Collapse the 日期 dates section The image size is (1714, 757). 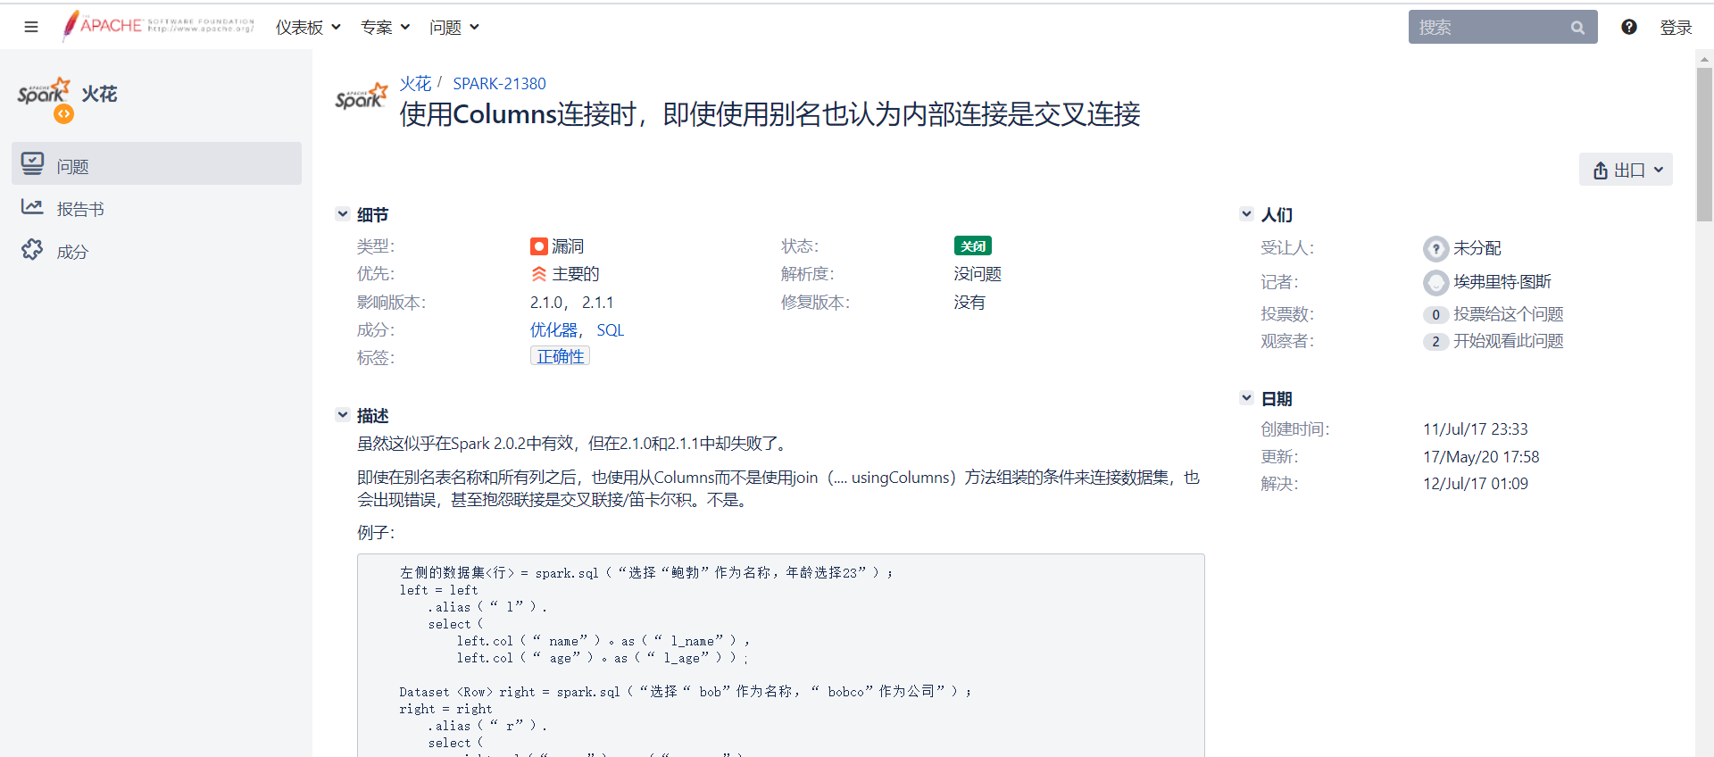pos(1246,398)
